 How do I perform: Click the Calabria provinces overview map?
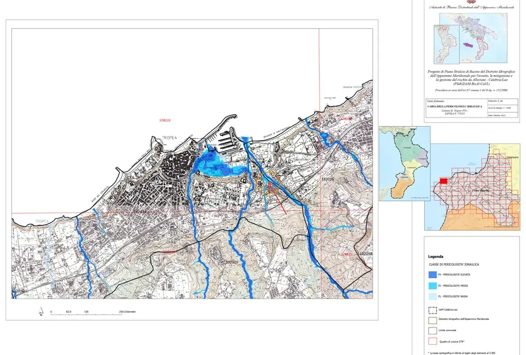coord(404,163)
